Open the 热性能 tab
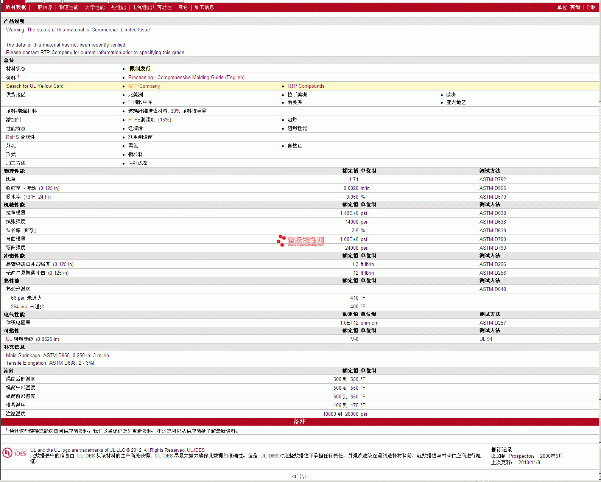This screenshot has width=601, height=482. [x=118, y=8]
